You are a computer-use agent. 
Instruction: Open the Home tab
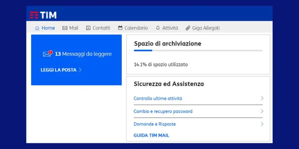pyautogui.click(x=45, y=28)
